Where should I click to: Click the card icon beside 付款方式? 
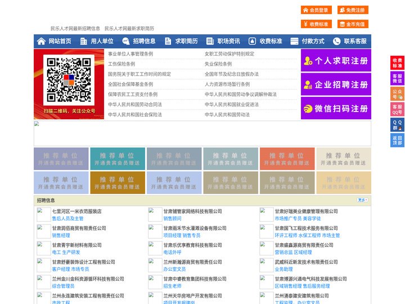(x=294, y=41)
